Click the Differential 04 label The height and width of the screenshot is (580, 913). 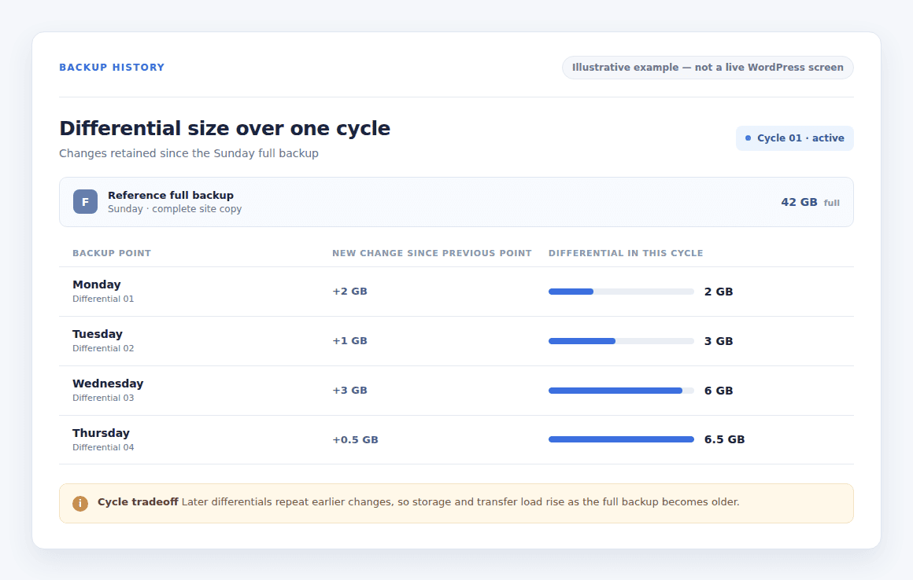coord(103,447)
